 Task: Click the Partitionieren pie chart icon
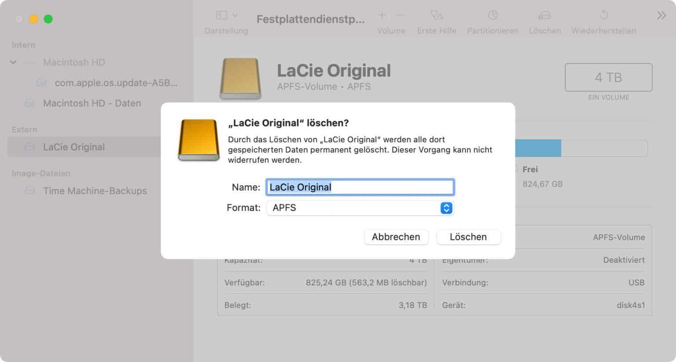point(493,15)
